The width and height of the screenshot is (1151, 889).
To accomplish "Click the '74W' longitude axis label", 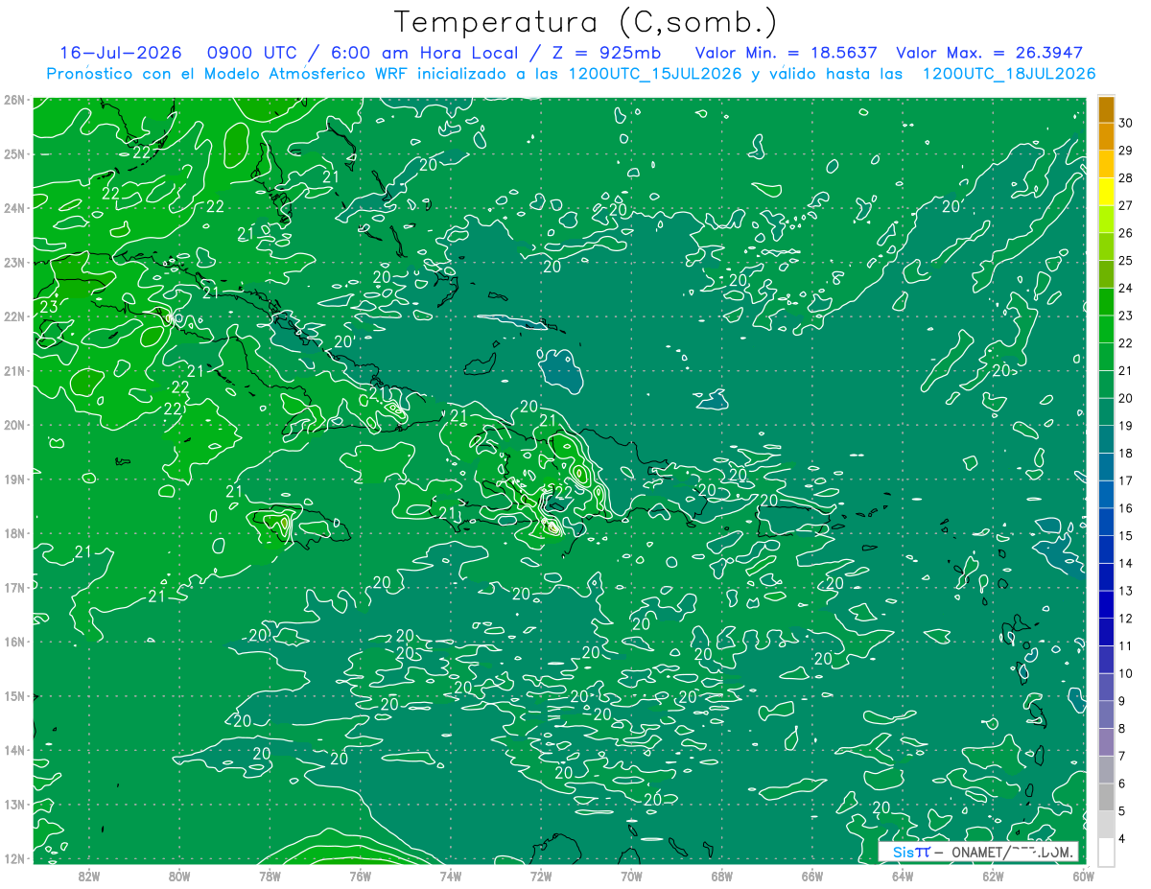I will [x=450, y=876].
